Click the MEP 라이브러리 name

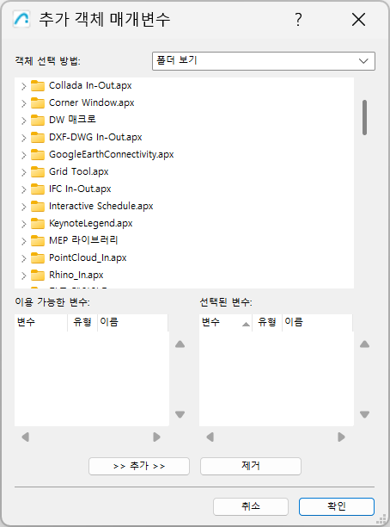coord(83,240)
